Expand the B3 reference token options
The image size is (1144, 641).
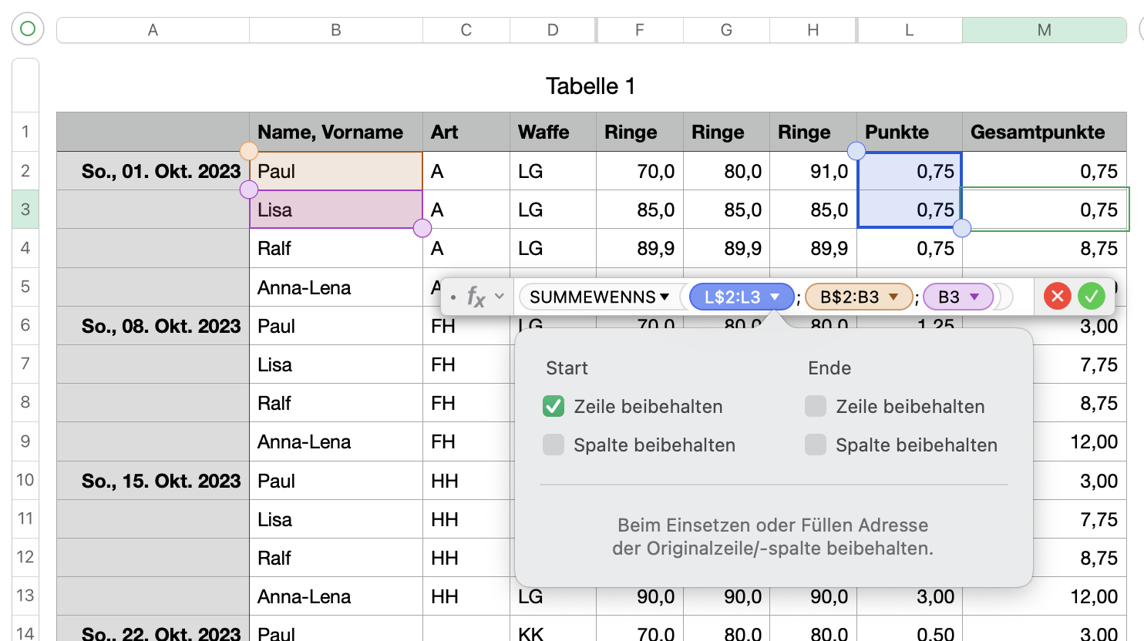click(974, 297)
